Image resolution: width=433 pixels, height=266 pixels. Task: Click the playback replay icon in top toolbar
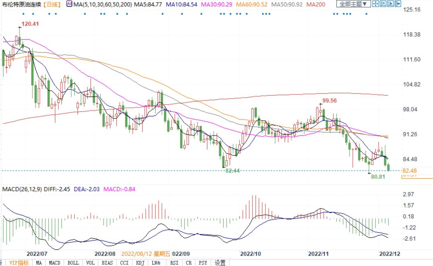[x=390, y=4]
